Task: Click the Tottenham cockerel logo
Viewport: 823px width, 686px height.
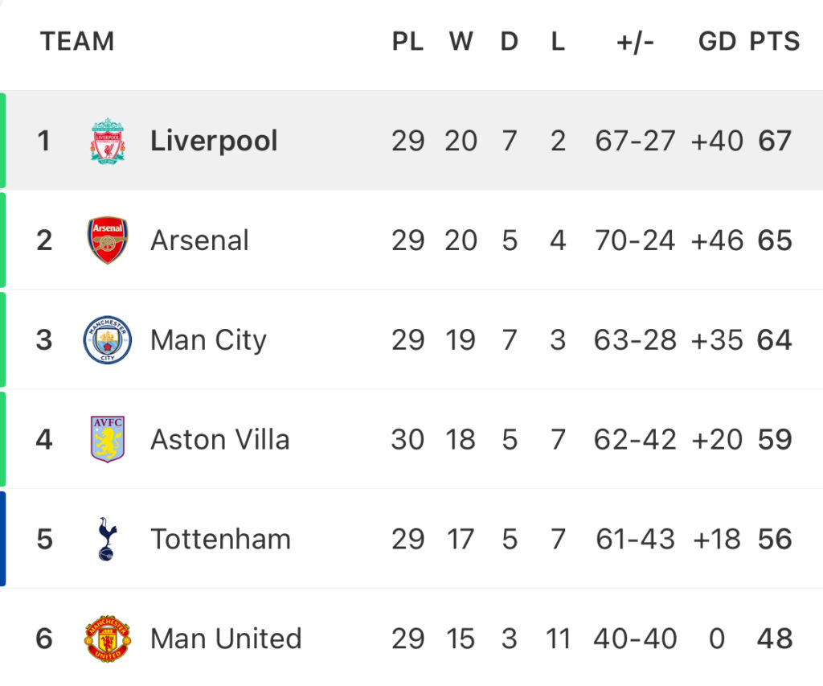Action: (107, 539)
